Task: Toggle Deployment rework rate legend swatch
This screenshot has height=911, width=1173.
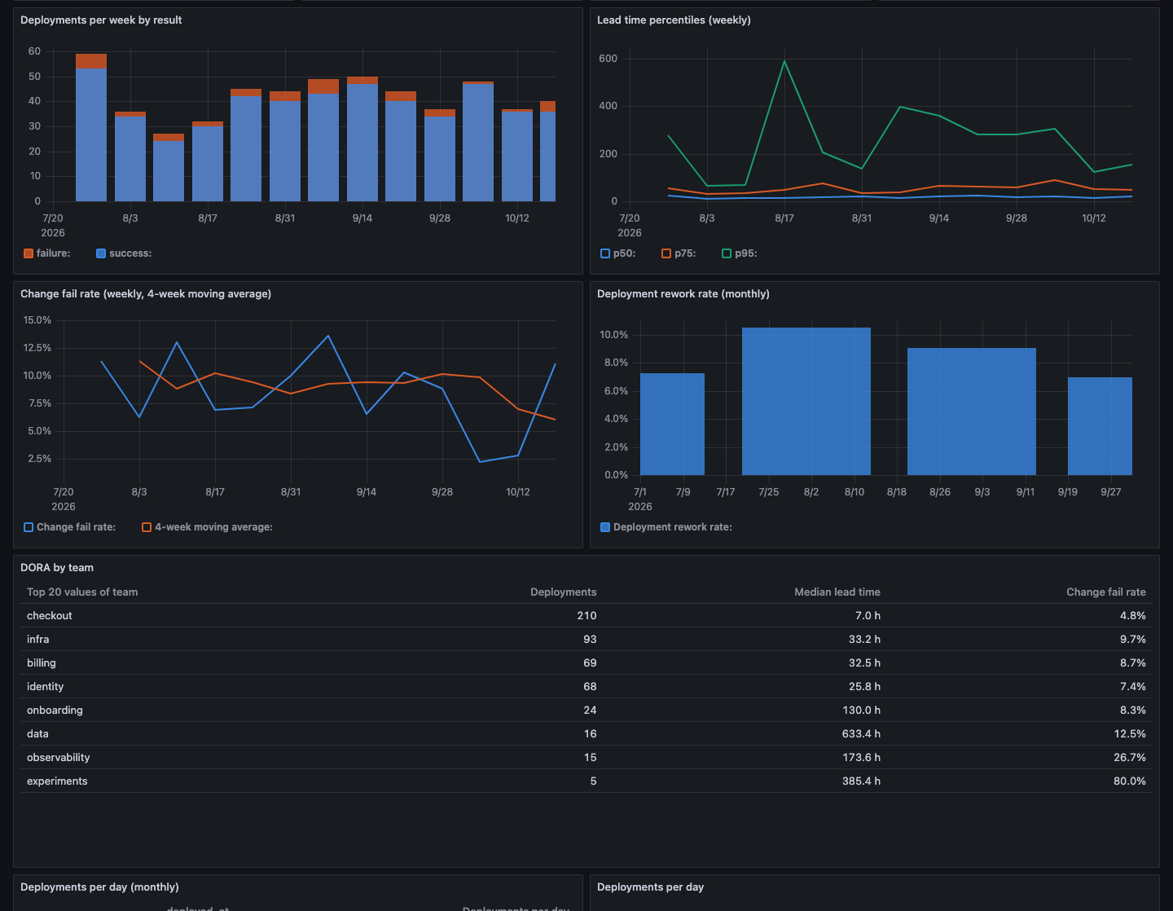Action: (605, 527)
